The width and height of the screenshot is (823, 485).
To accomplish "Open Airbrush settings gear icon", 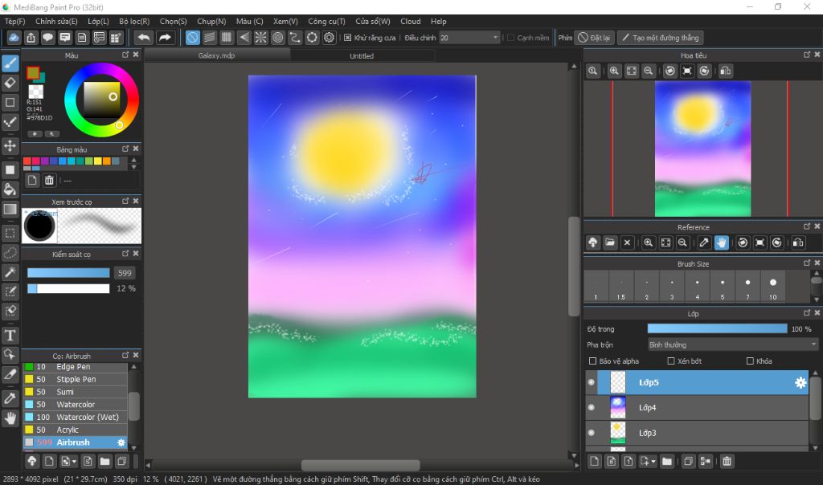I will tap(121, 442).
